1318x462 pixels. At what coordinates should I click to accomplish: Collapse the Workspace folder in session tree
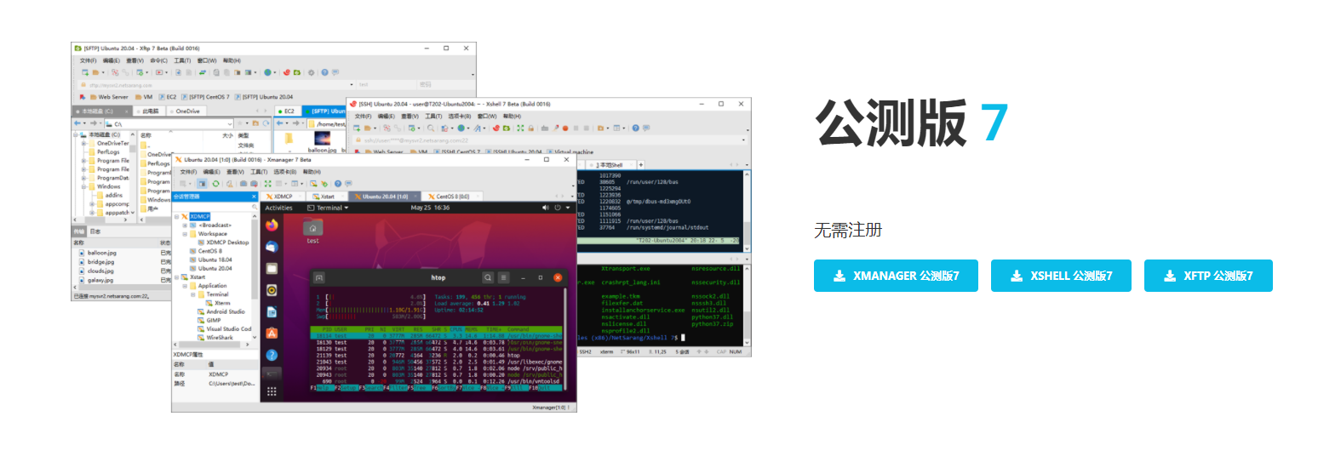pyautogui.click(x=185, y=234)
